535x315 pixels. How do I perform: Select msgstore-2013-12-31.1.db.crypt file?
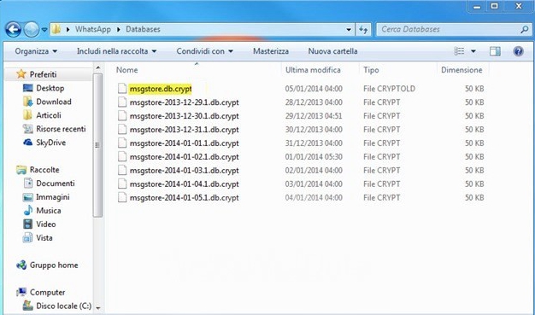pyautogui.click(x=184, y=130)
